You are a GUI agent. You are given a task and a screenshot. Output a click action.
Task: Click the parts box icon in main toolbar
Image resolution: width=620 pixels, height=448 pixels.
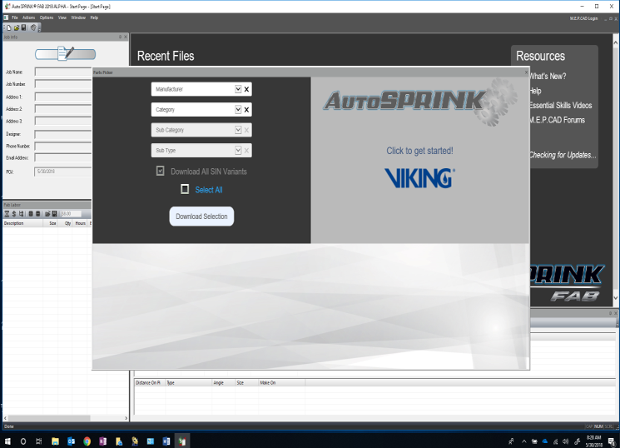coord(33,27)
